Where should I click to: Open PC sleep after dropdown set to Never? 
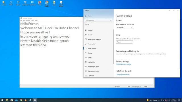(125, 42)
